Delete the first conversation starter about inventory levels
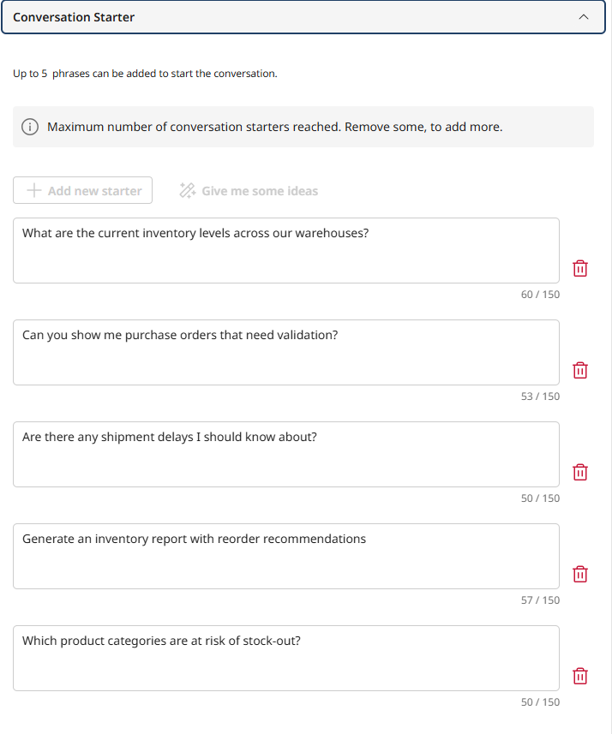 coord(580,268)
